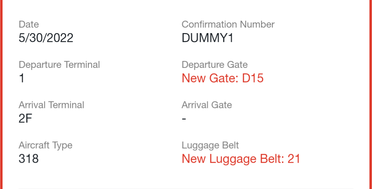
Task: Click the horizontal divider line below details
Action: [x=186, y=189]
